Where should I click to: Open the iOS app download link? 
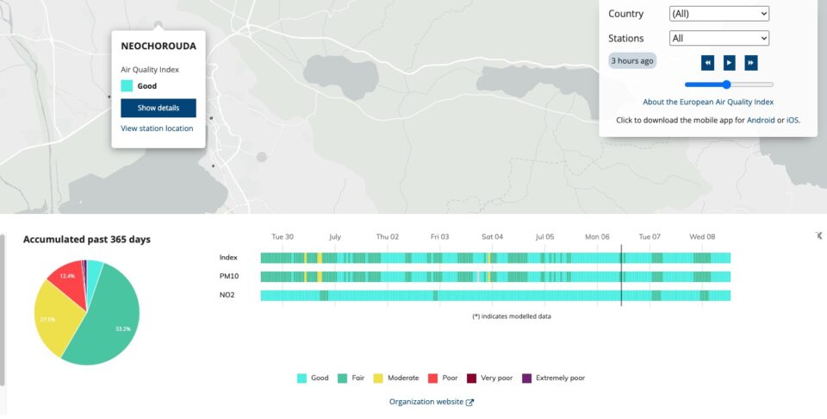click(793, 121)
